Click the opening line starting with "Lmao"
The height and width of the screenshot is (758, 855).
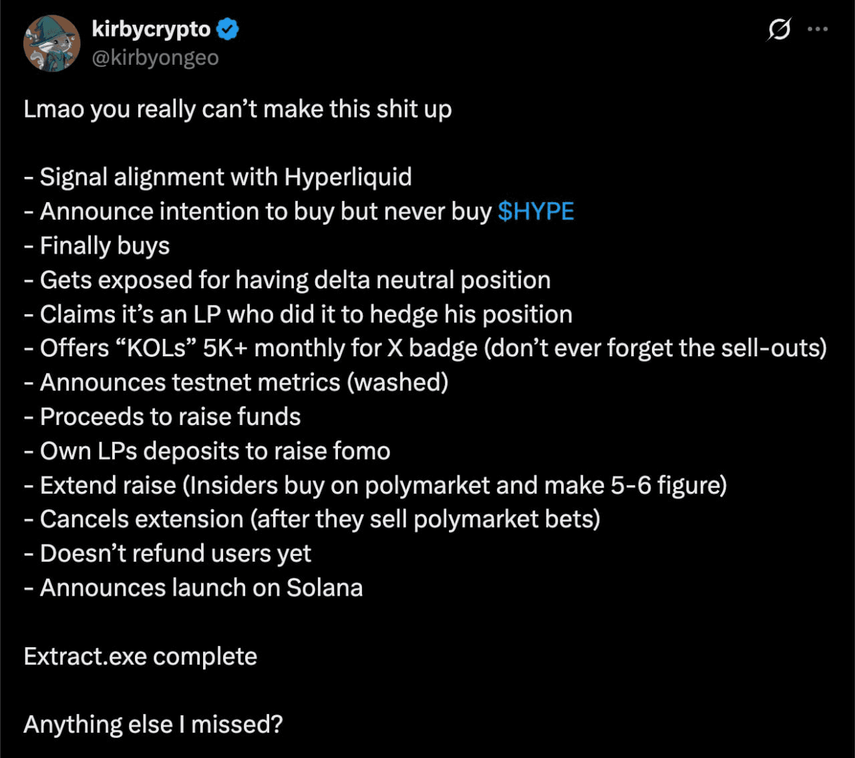237,109
